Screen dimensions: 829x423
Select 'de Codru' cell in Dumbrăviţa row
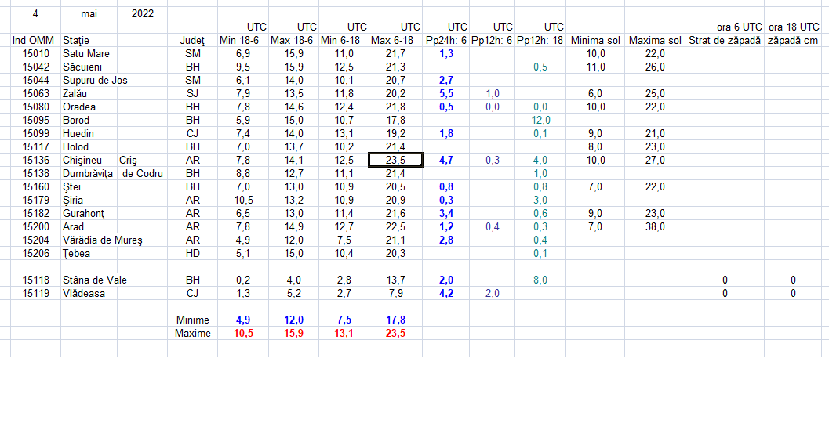[142, 173]
